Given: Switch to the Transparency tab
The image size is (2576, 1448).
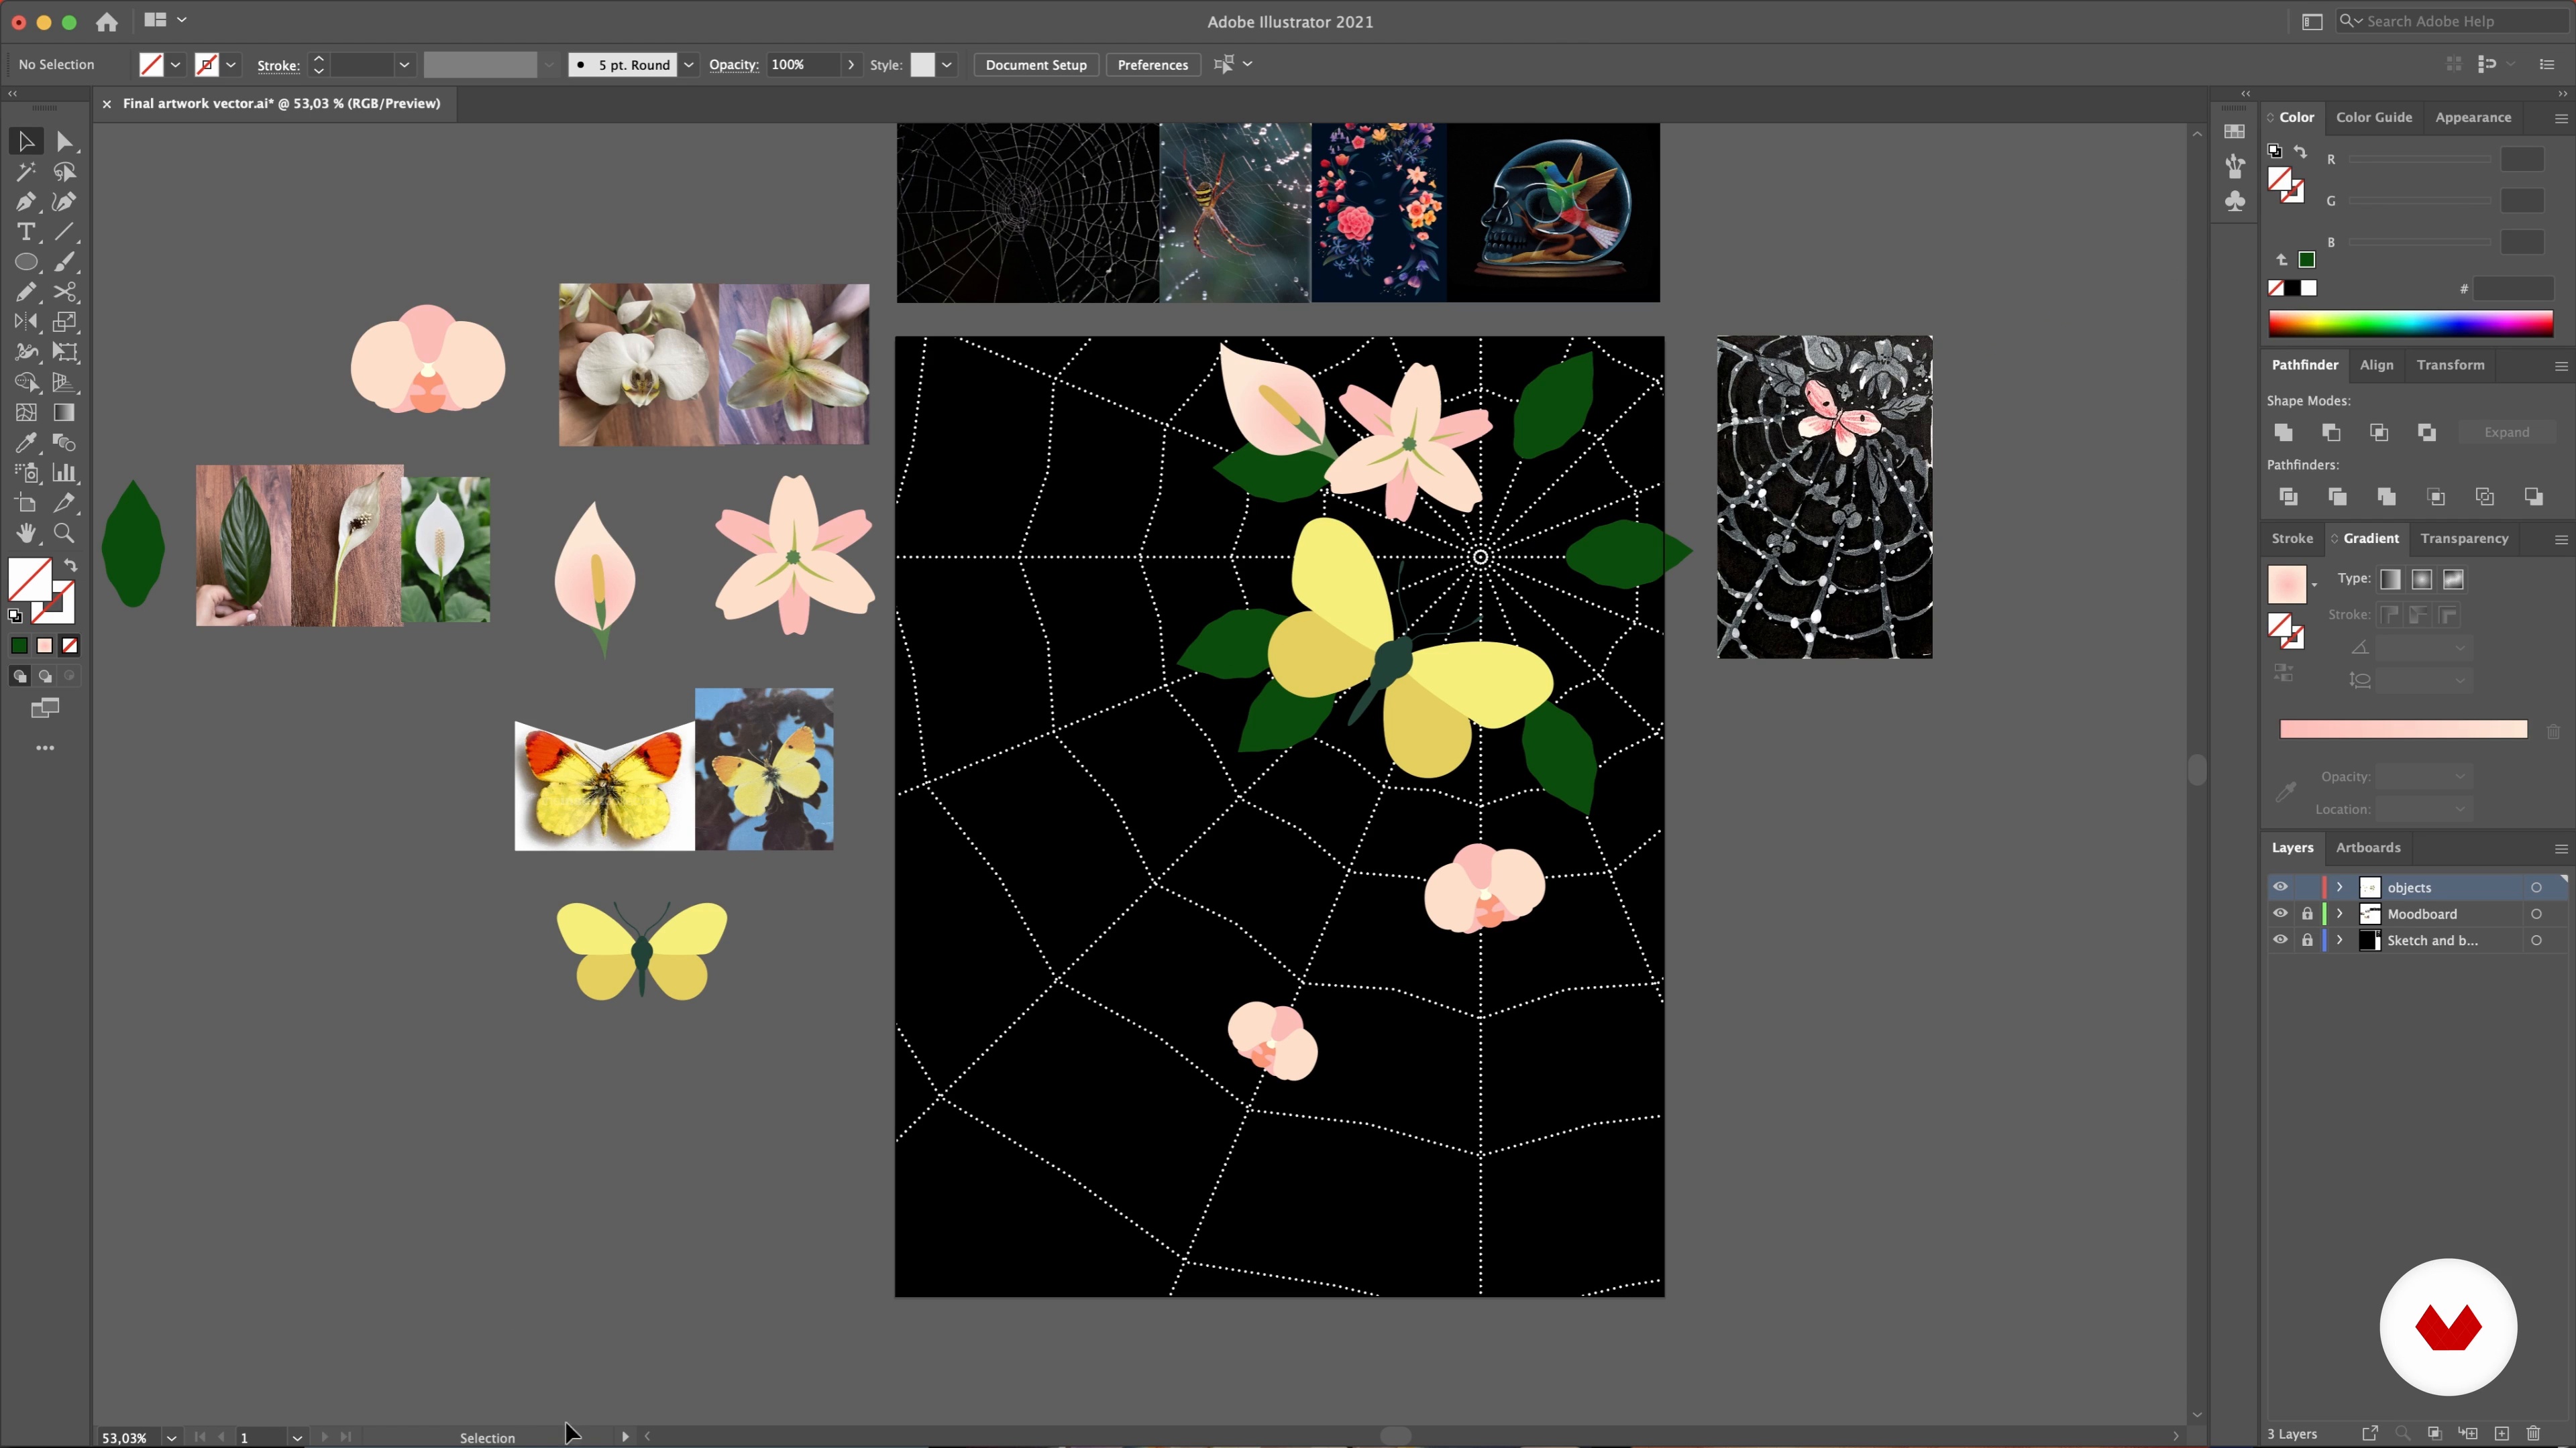Looking at the screenshot, I should tap(2463, 538).
